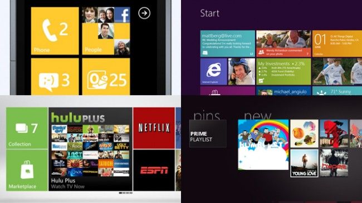This screenshot has height=203, width=362.
Task: Open the rainbow album cover
Action: coord(263,145)
